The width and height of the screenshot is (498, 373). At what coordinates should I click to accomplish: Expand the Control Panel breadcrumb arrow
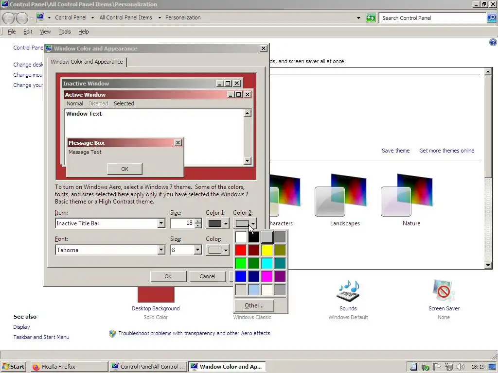pos(92,18)
